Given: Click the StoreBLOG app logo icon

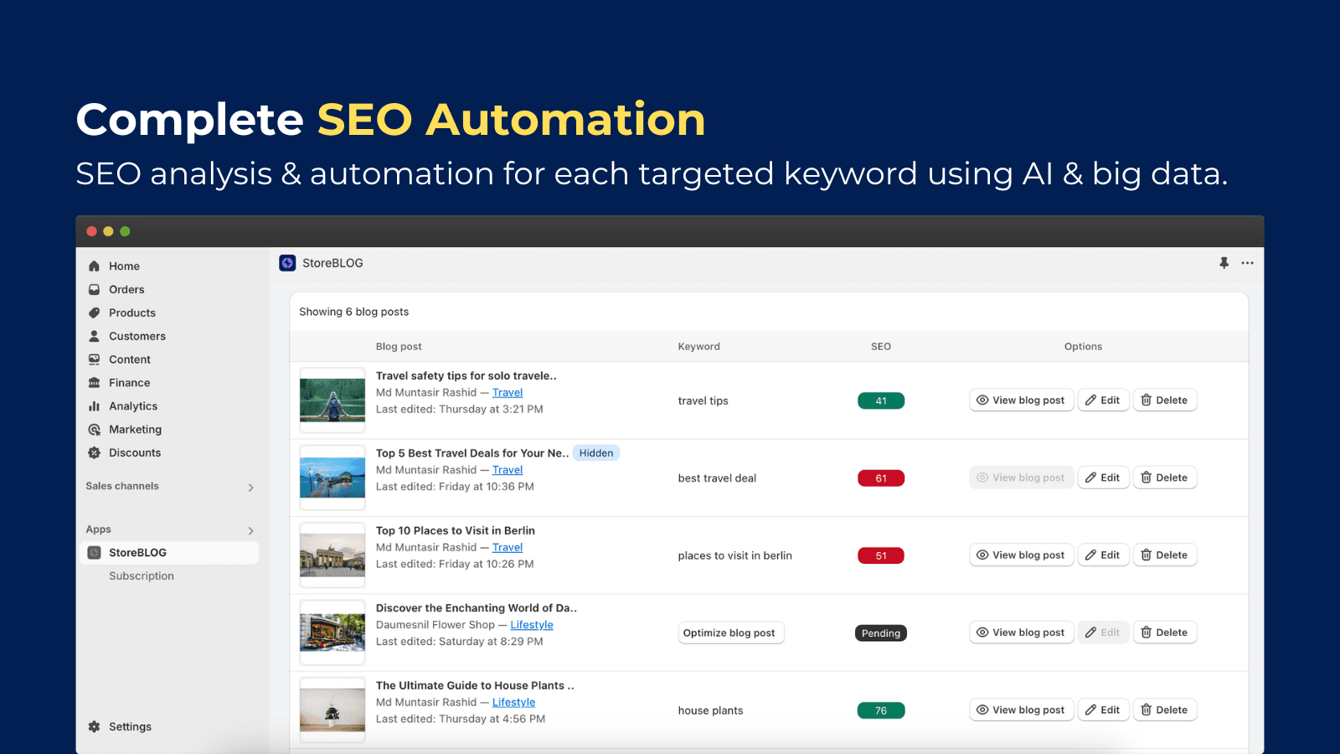Looking at the screenshot, I should [x=287, y=263].
